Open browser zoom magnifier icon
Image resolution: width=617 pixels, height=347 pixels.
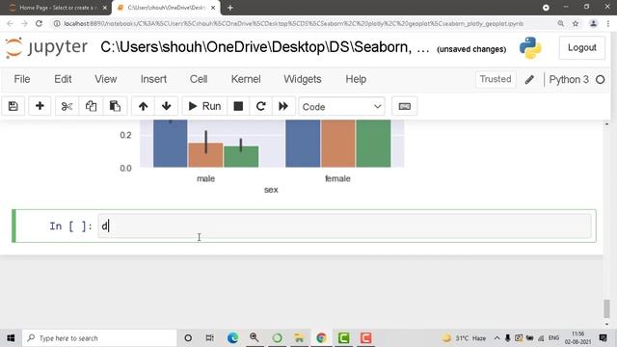(561, 23)
